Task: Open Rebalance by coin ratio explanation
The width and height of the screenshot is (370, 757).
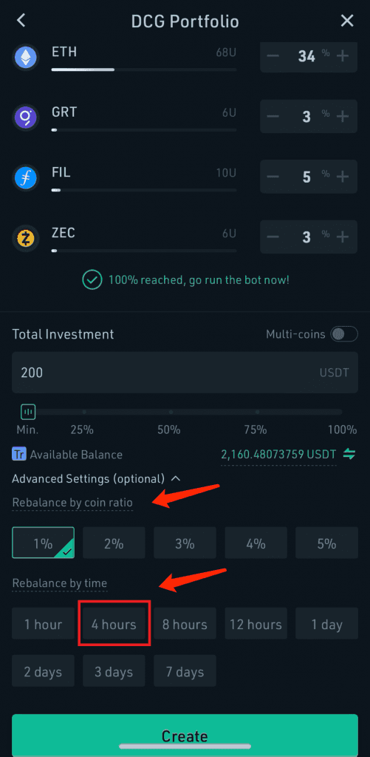Action: coord(72,503)
